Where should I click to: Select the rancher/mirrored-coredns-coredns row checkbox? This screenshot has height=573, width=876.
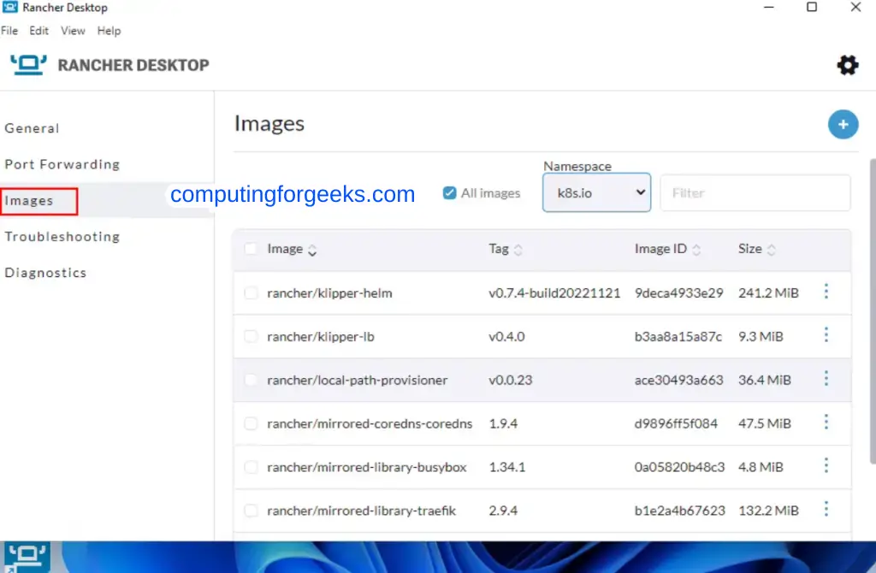click(251, 424)
